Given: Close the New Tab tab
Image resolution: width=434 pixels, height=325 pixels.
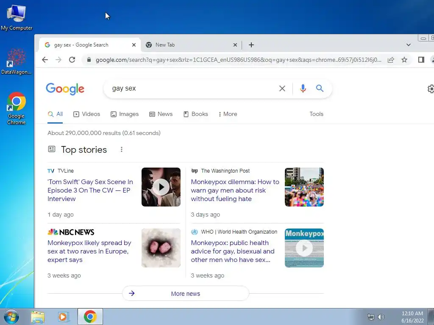Looking at the screenshot, I should click(x=235, y=45).
